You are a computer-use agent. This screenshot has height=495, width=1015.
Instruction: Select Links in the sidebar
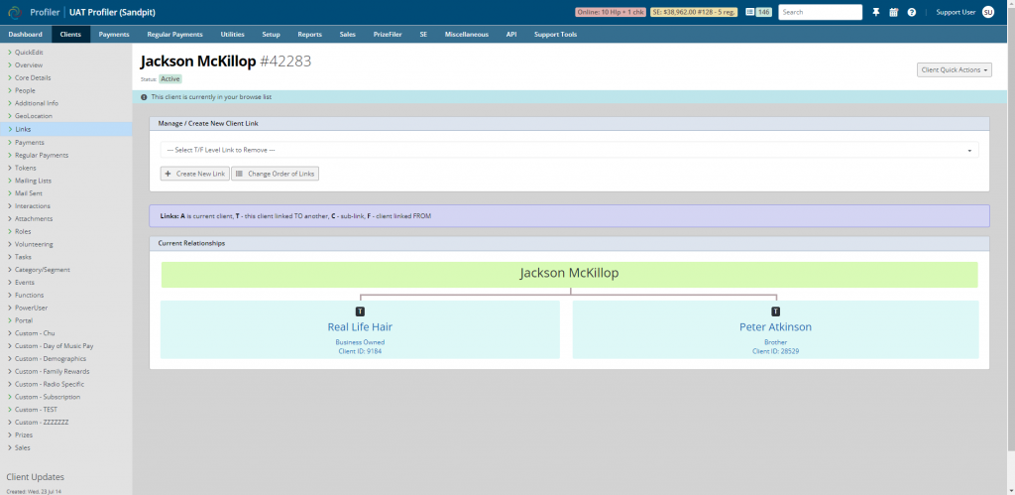[x=66, y=129]
